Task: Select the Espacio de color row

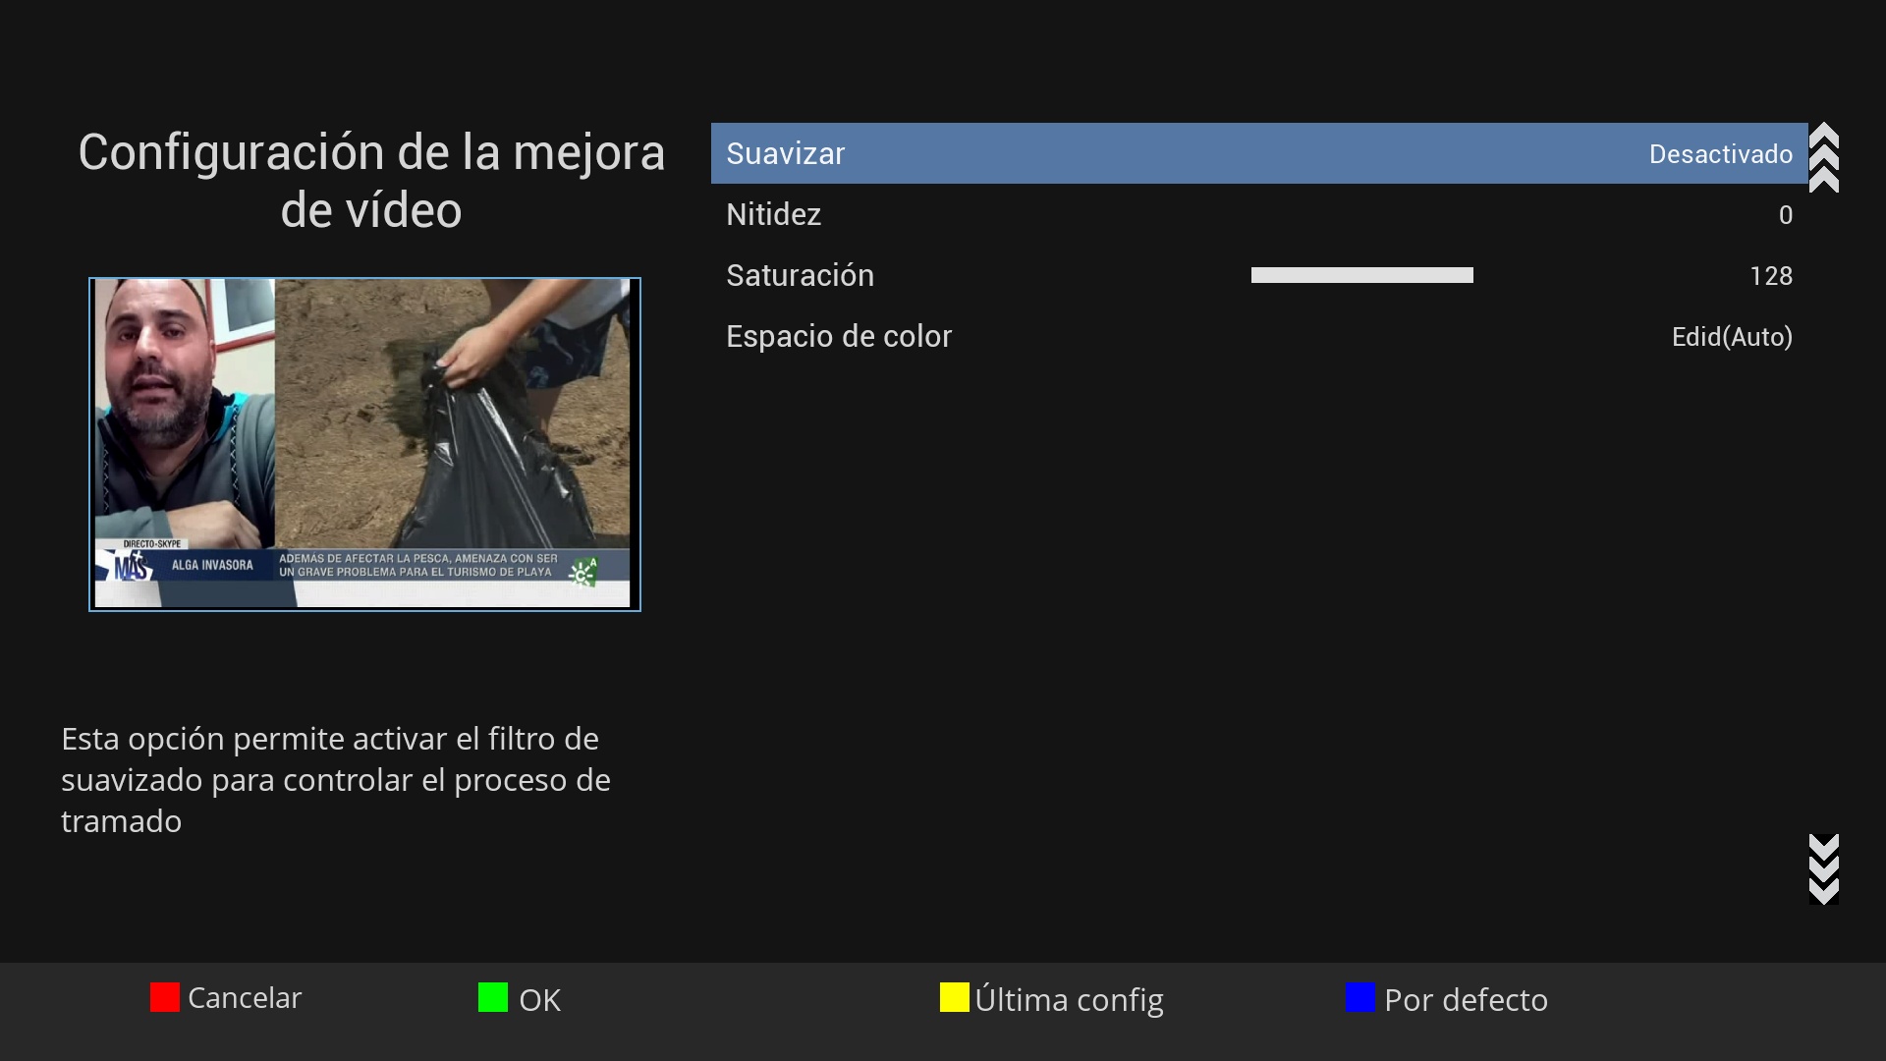Action: coord(839,336)
